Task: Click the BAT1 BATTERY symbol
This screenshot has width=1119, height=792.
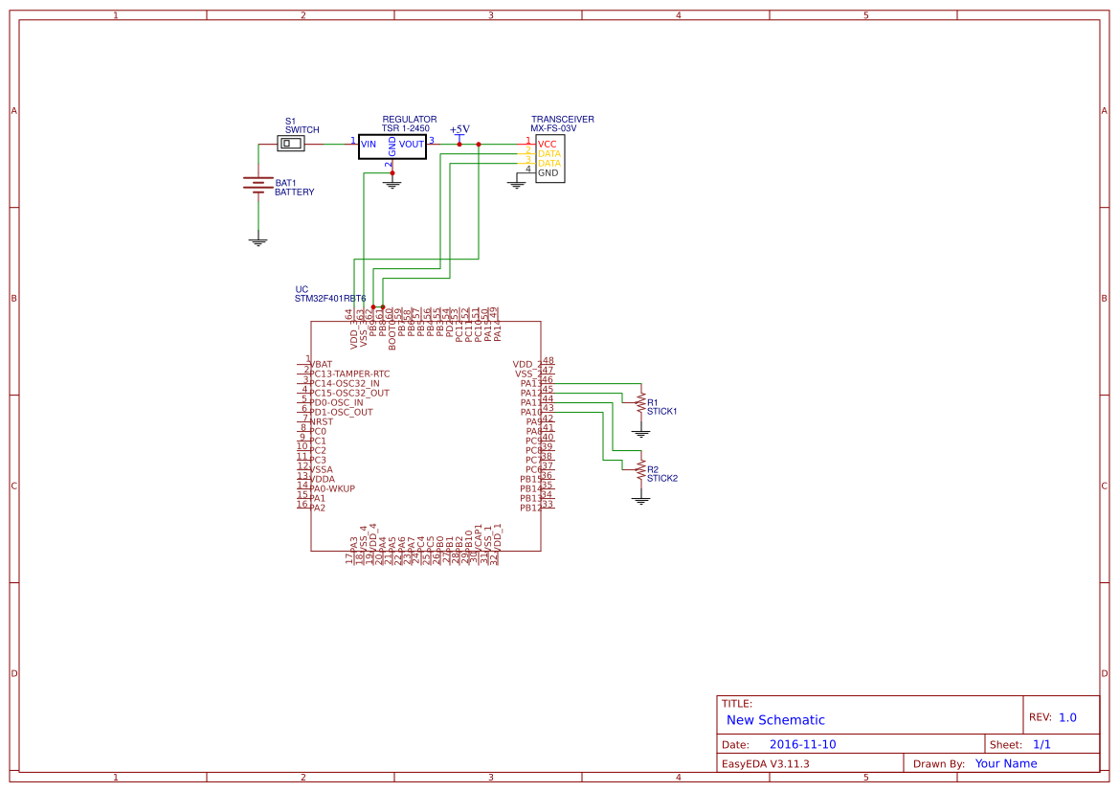Action: click(258, 185)
